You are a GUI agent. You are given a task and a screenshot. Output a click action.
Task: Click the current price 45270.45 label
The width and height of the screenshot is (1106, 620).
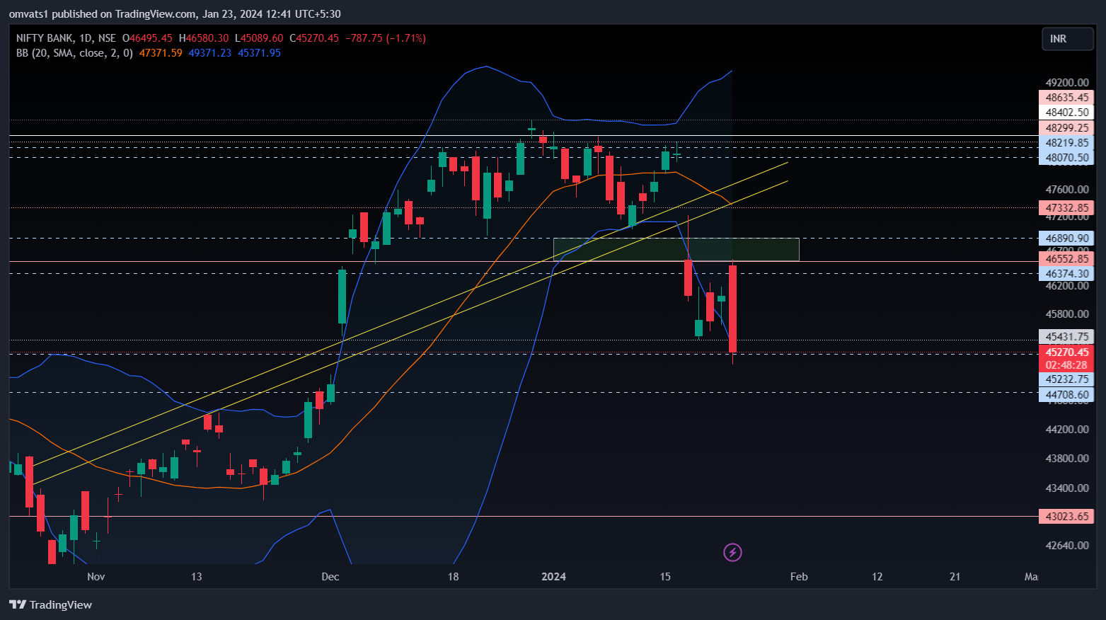point(1066,352)
